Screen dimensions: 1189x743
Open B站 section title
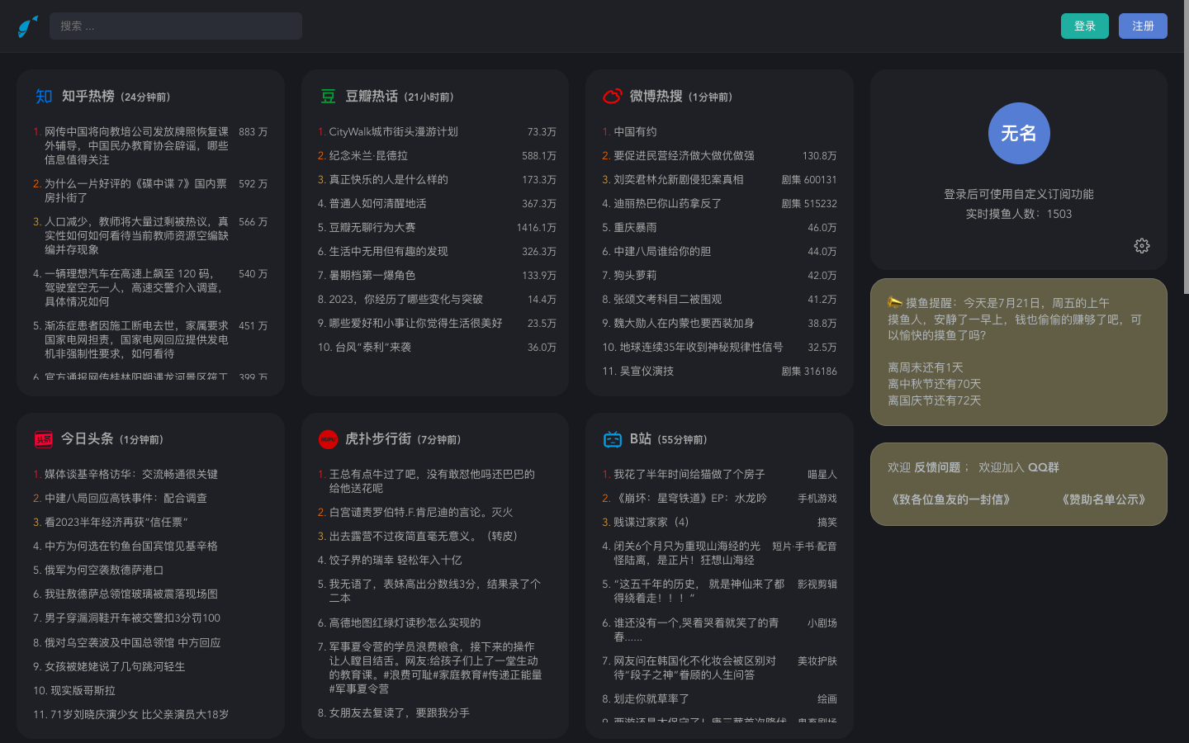[x=641, y=438]
